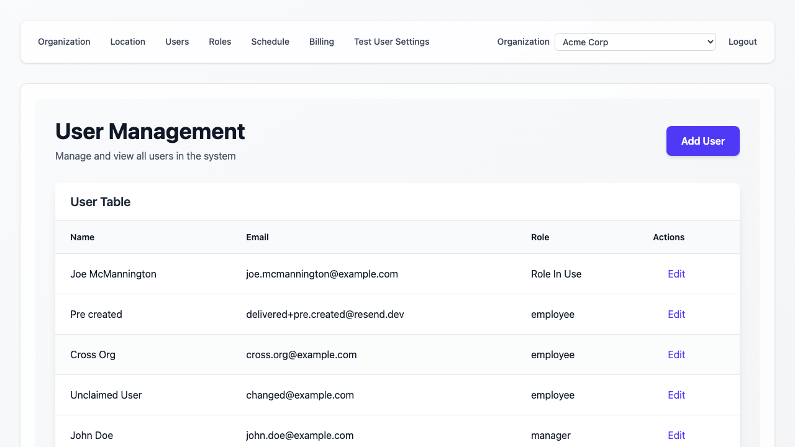Screen dimensions: 795x447
Task: Select the Users nav item
Action: pyautogui.click(x=177, y=42)
